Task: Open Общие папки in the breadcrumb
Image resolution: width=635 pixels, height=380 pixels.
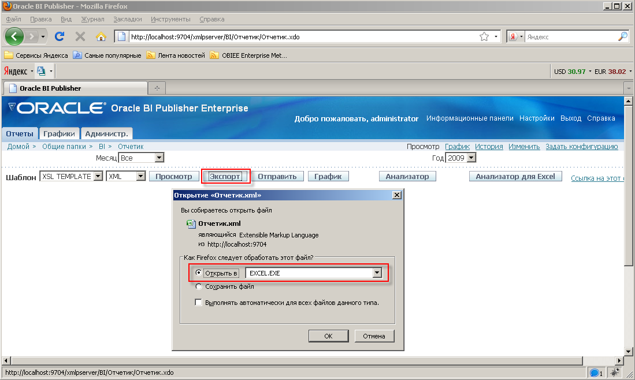Action: (64, 147)
